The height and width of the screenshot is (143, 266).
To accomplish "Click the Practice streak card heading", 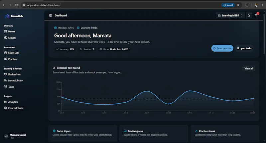I will click(x=207, y=131).
